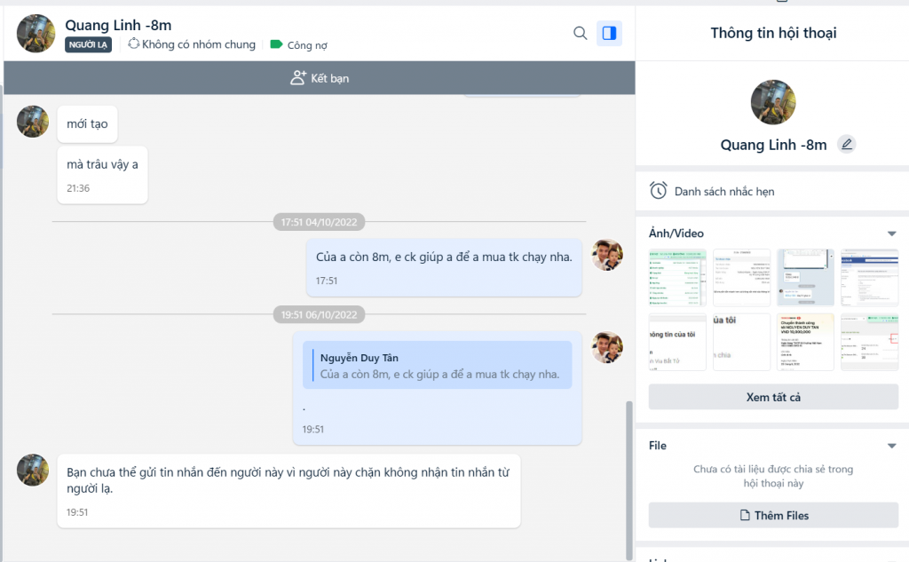Click the Thêm Files button
The width and height of the screenshot is (909, 562).
[773, 515]
